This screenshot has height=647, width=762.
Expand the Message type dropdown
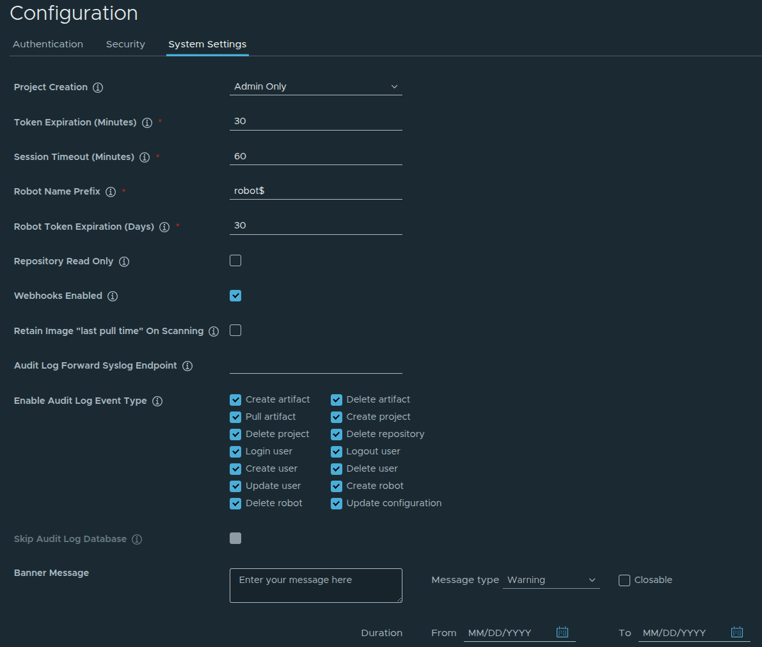(x=551, y=580)
